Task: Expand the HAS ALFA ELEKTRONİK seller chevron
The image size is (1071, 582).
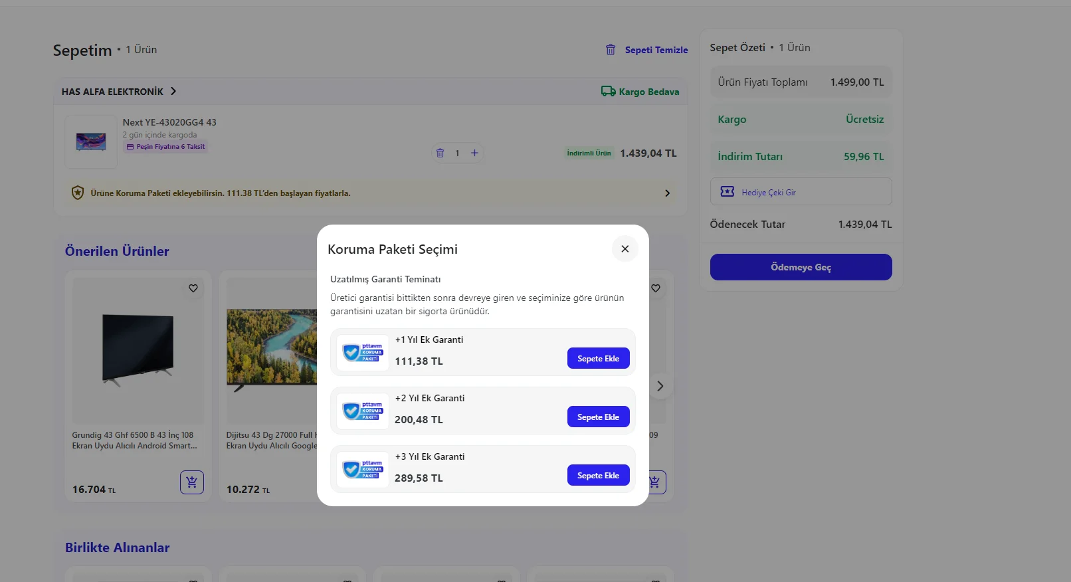Action: (173, 92)
